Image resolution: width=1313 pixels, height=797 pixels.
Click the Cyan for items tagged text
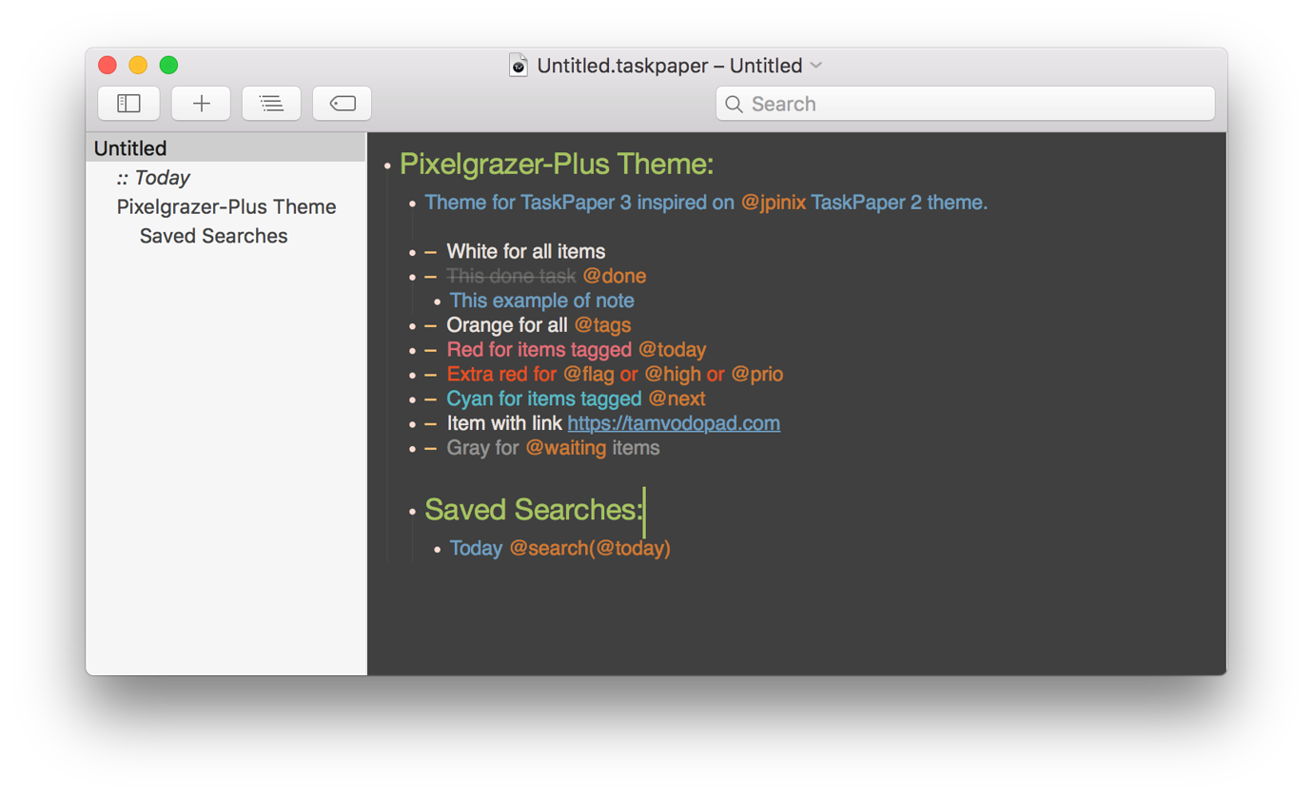[x=544, y=398]
